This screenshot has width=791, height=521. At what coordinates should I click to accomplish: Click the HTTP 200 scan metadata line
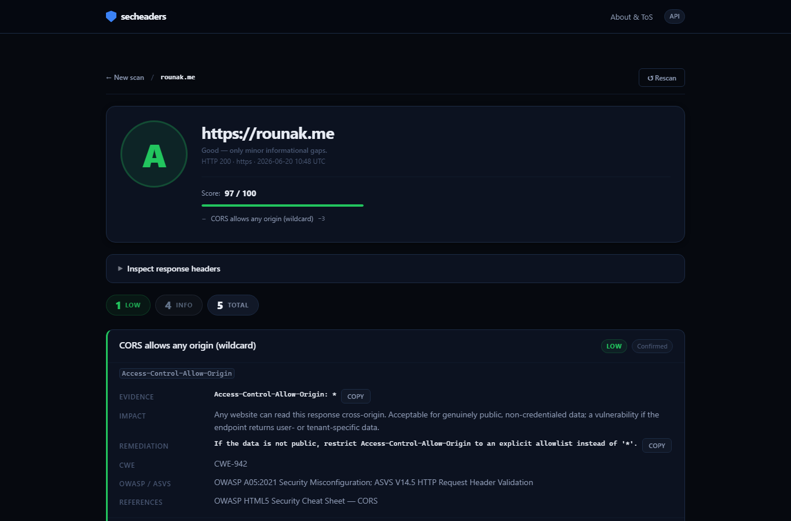(263, 162)
